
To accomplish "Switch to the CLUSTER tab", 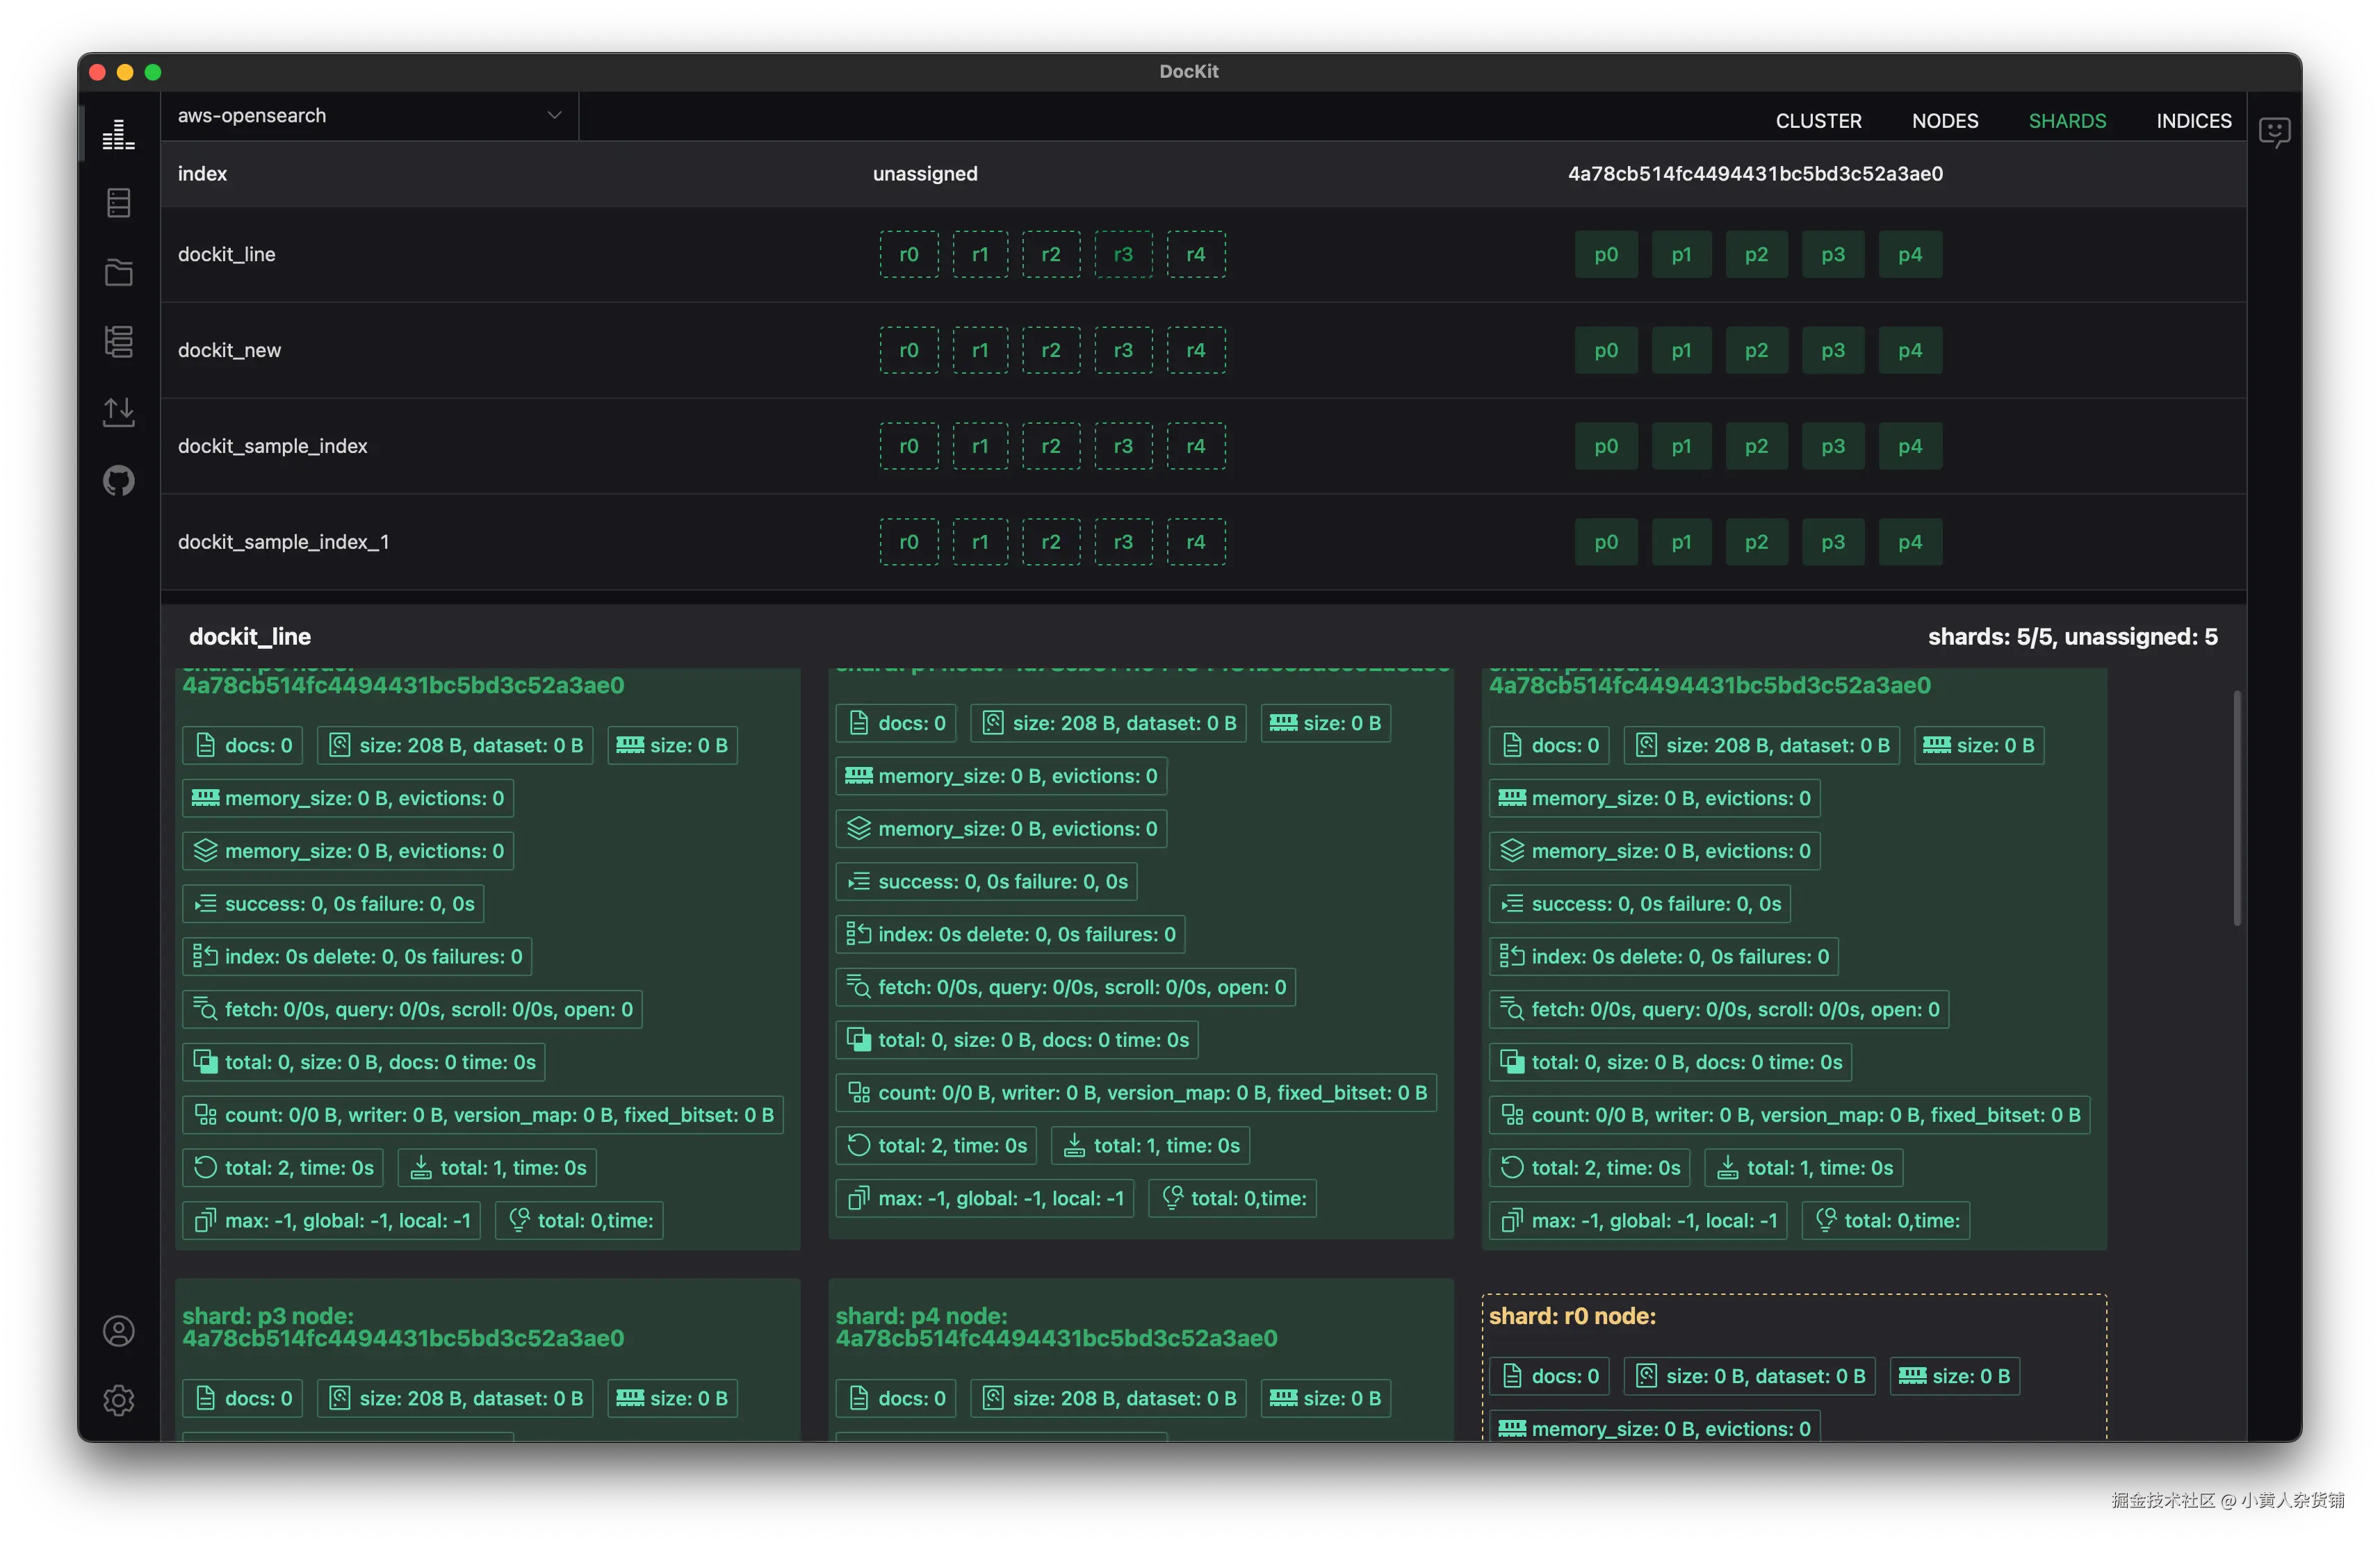I will click(x=1818, y=121).
